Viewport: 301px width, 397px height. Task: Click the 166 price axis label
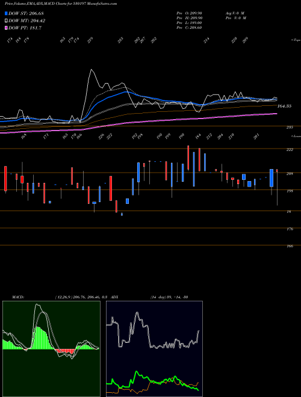[x=290, y=246]
